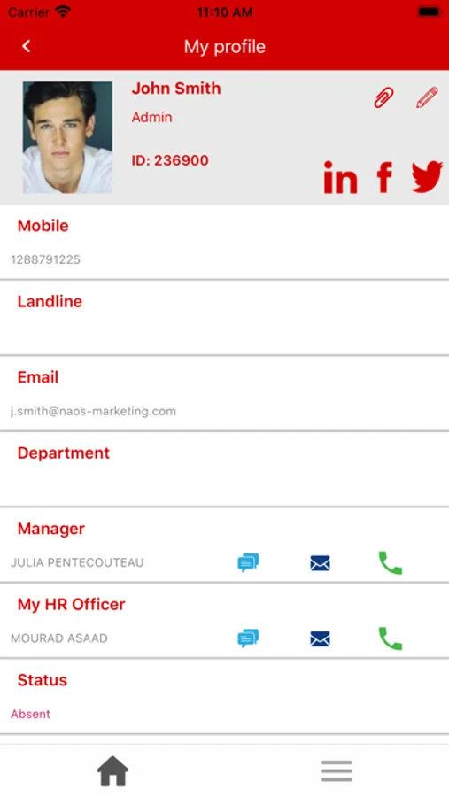Viewport: 449px width, 797px height.
Task: Chat with manager Julia Pentecouteau
Action: coord(248,562)
